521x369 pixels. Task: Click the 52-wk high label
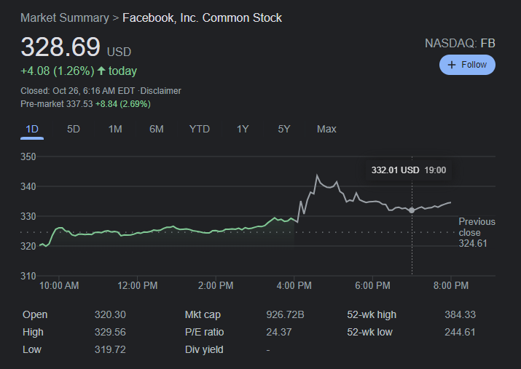372,314
